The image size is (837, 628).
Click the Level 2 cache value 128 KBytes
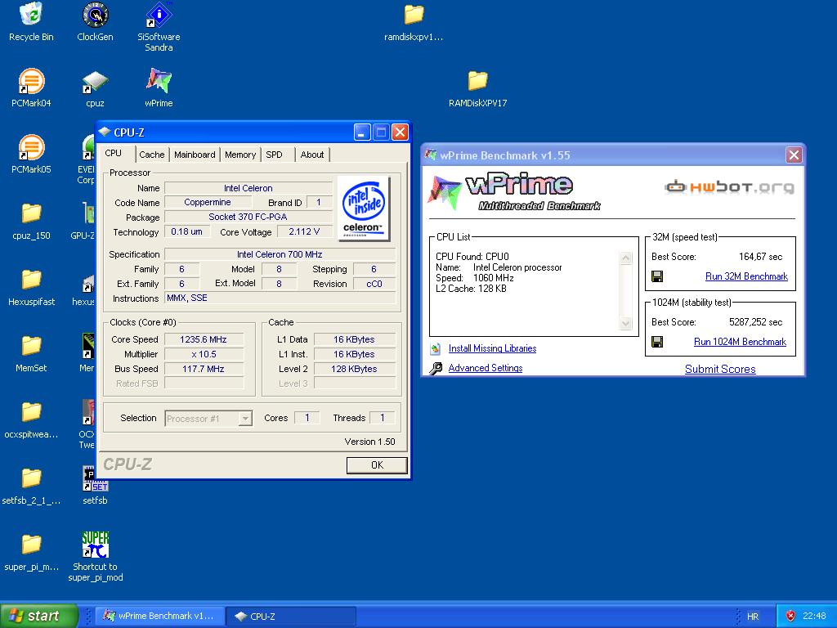pyautogui.click(x=354, y=369)
